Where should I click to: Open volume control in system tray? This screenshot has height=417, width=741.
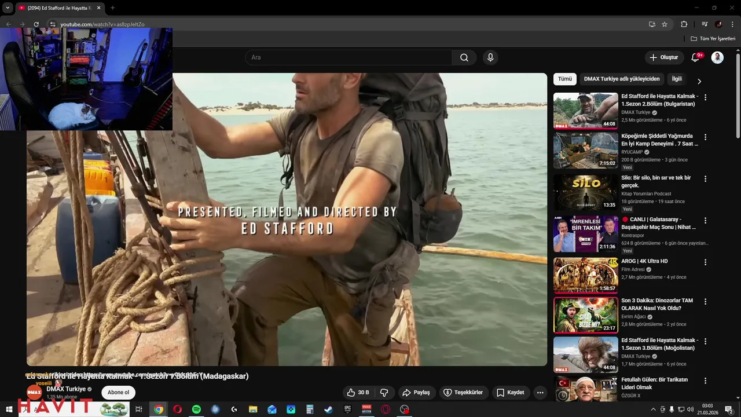pyautogui.click(x=690, y=409)
